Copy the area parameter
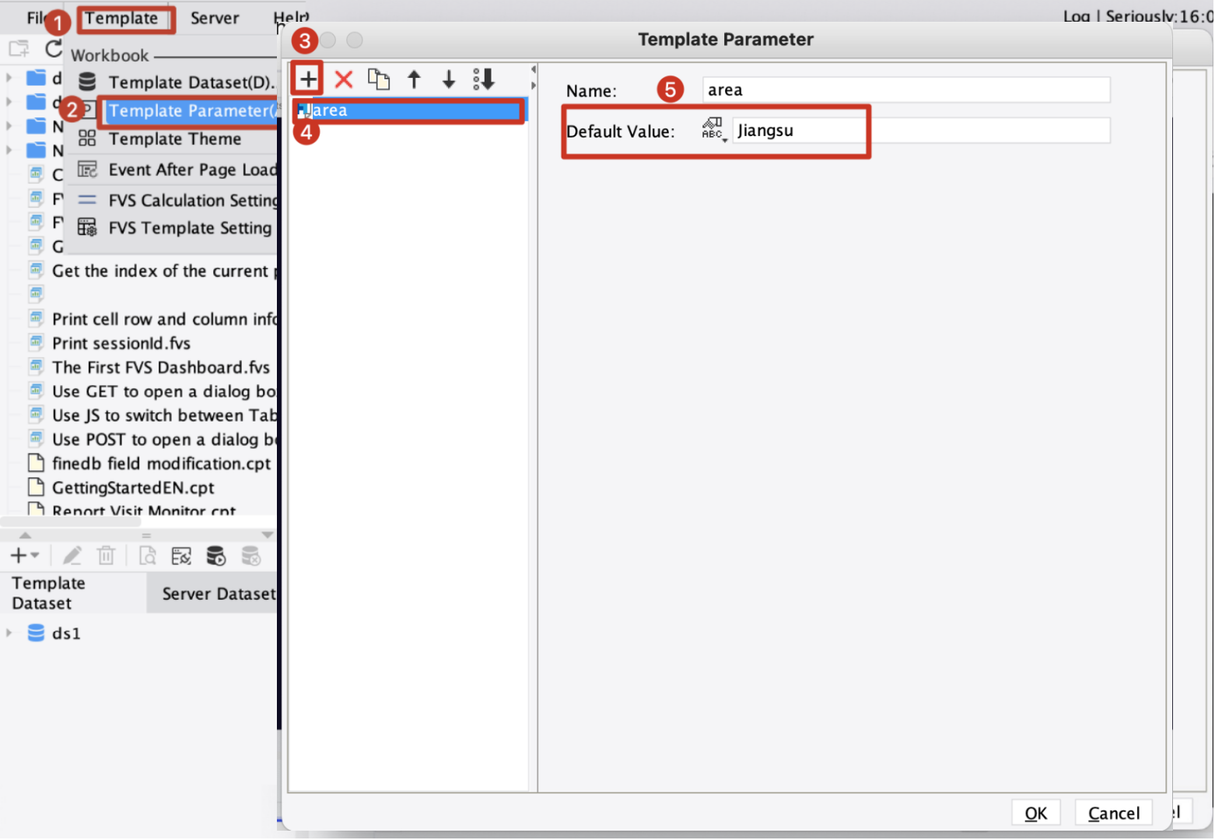This screenshot has width=1215, height=840. [379, 79]
